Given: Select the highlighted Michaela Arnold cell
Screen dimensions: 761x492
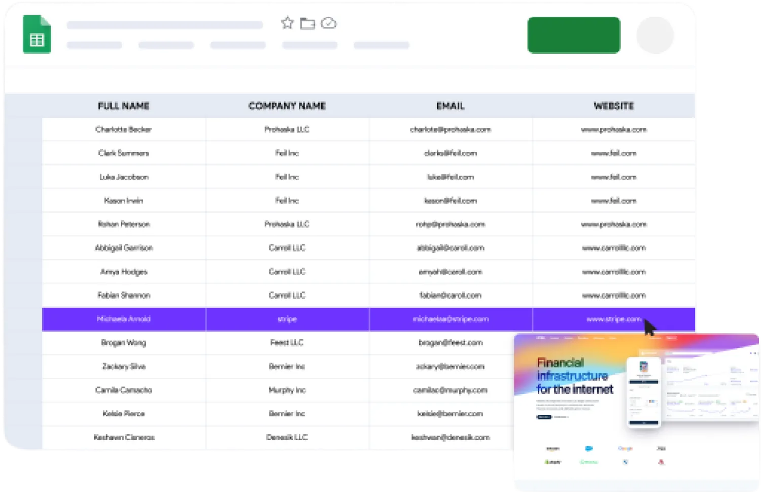Looking at the screenshot, I should [x=124, y=319].
